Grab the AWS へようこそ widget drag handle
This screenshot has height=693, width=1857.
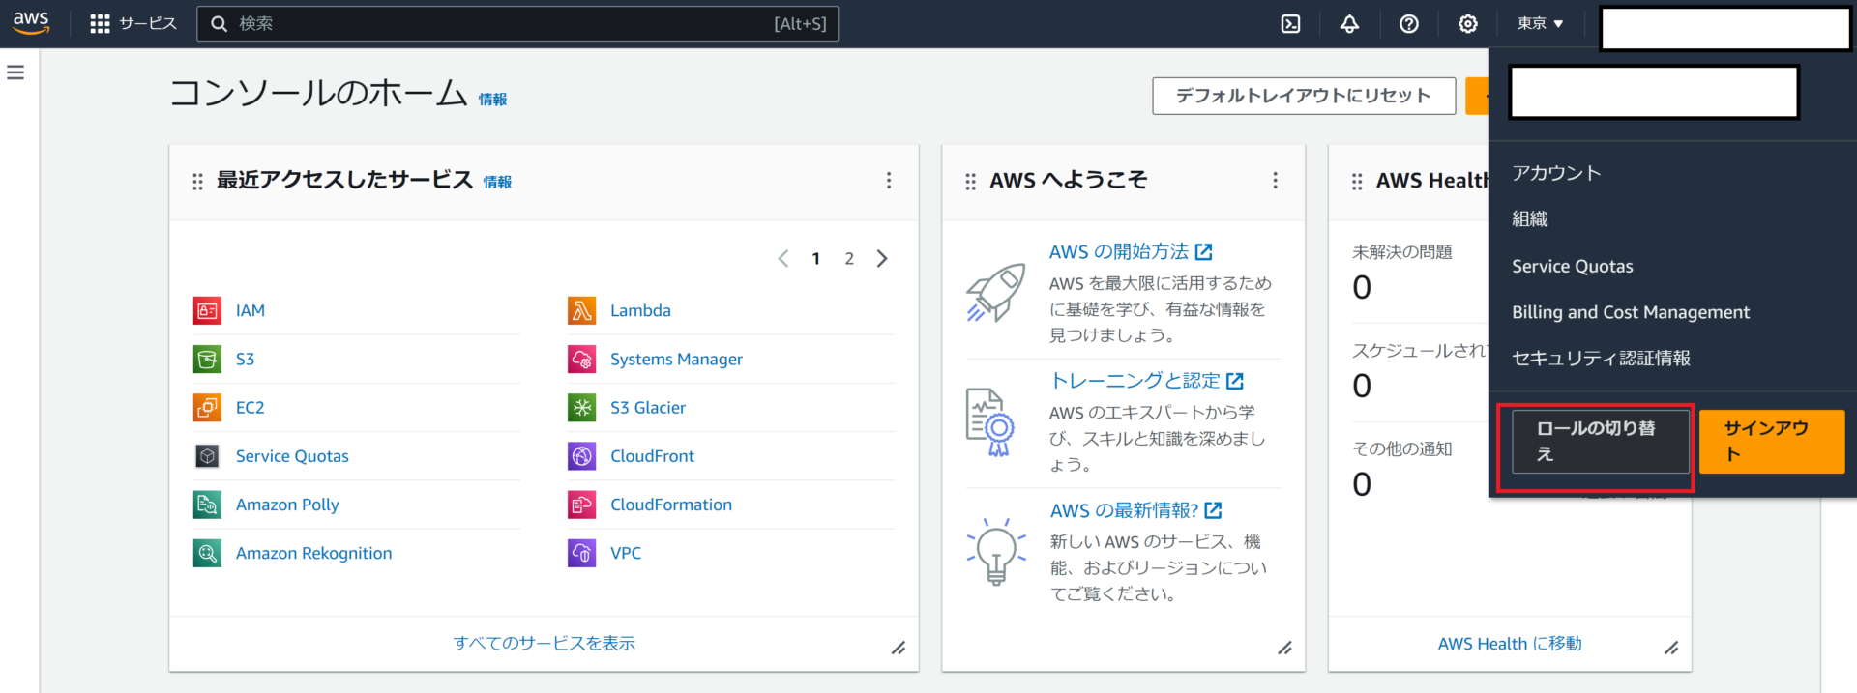[x=971, y=181]
